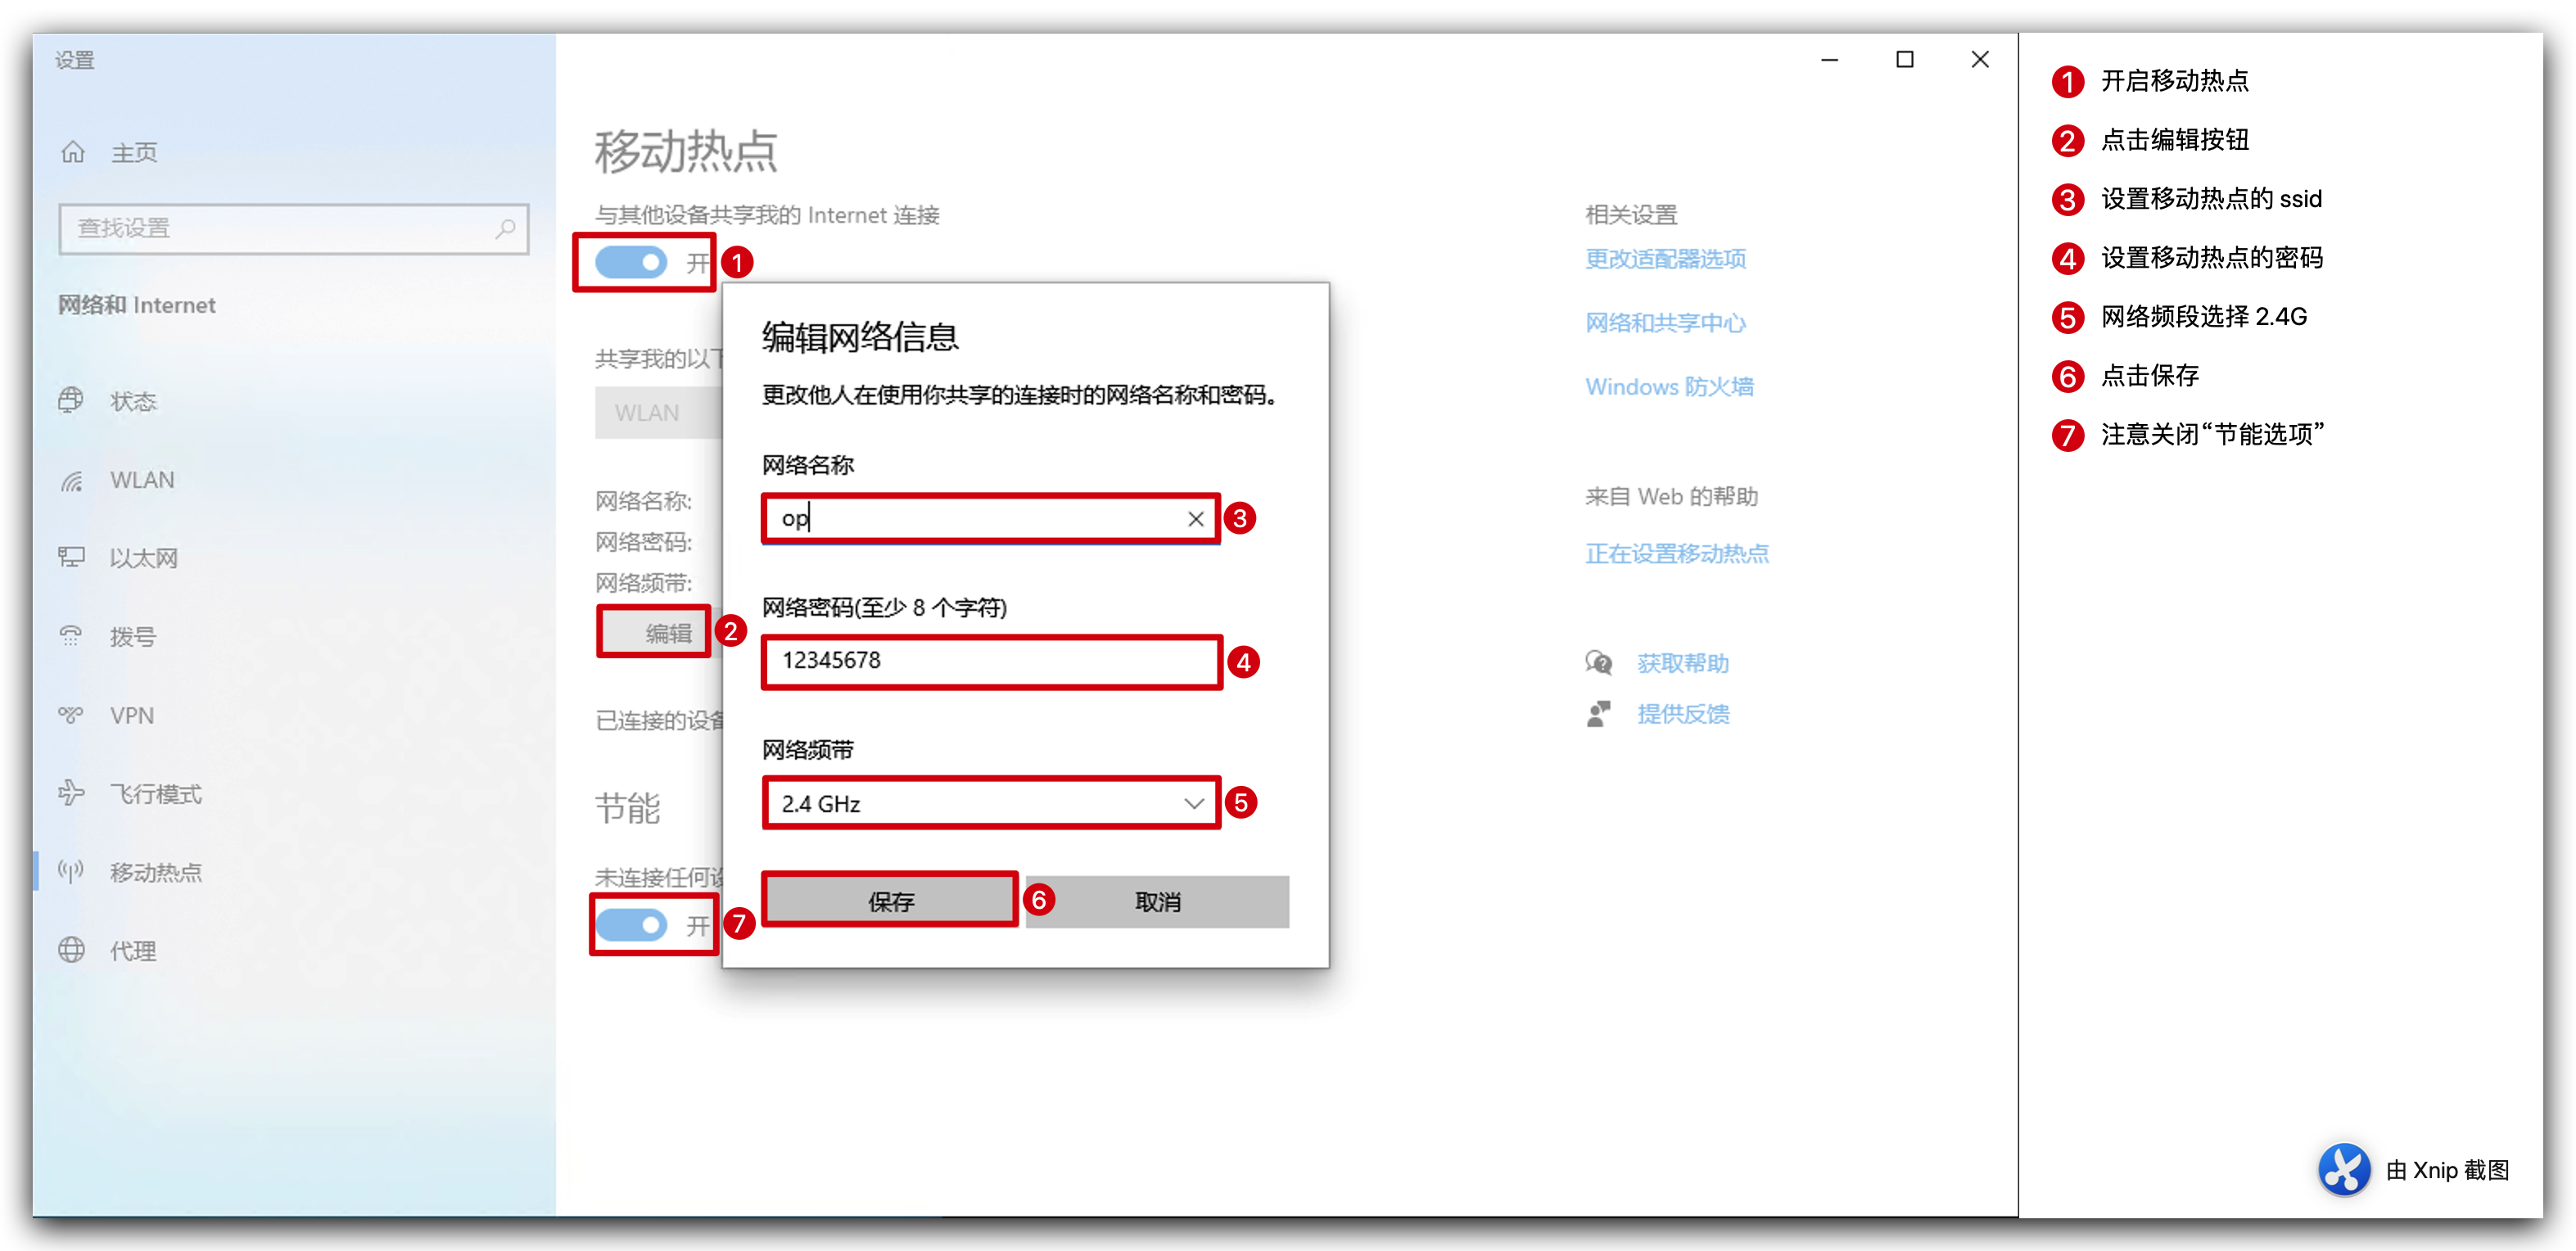Click the Mobile hotspot antenna icon in sidebar

click(x=71, y=871)
